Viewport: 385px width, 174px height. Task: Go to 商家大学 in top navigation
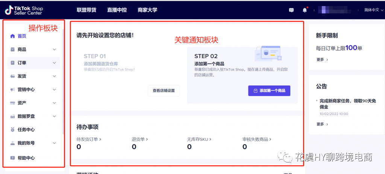(x=147, y=10)
